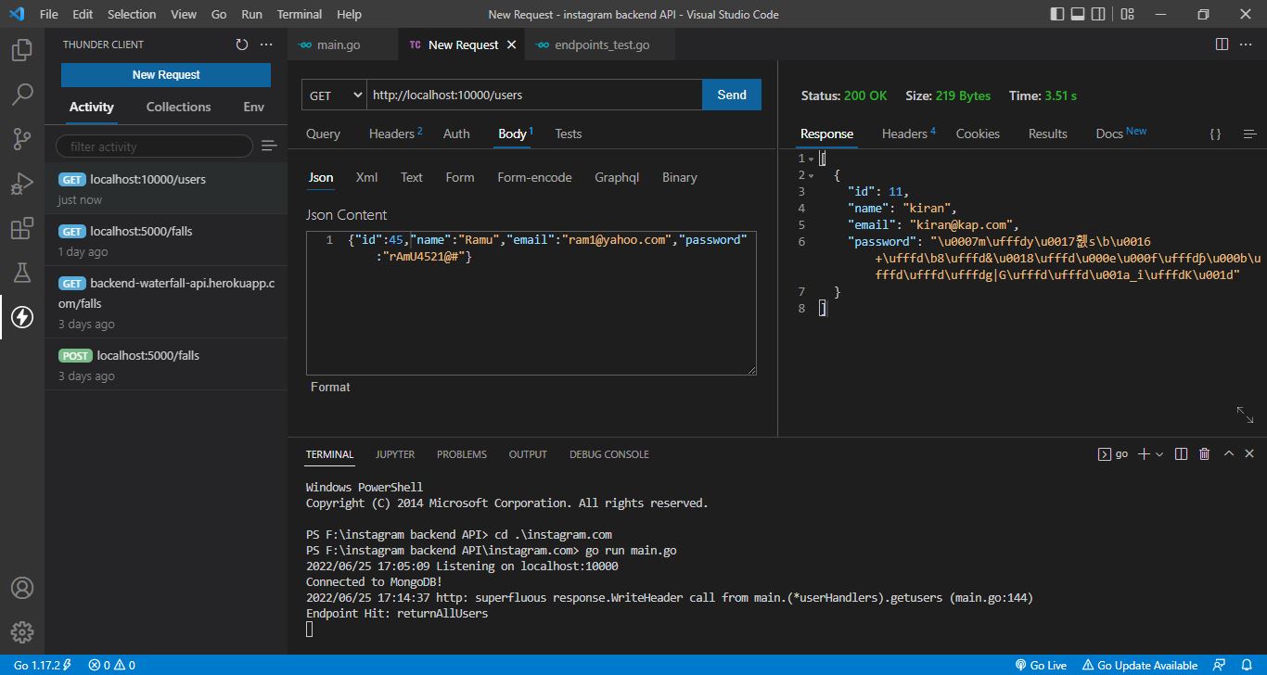The height and width of the screenshot is (675, 1267).
Task: Close the New Request tab
Action: click(511, 45)
